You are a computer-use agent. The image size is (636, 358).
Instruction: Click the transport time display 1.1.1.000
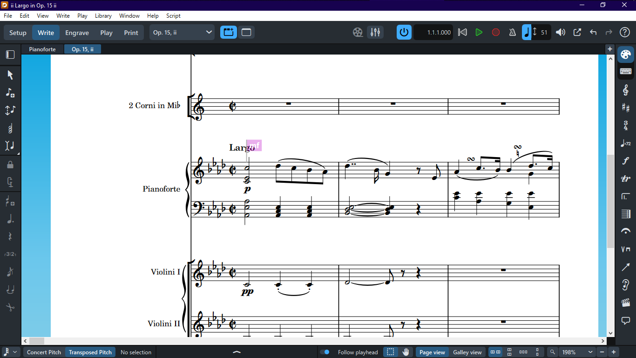(x=433, y=32)
